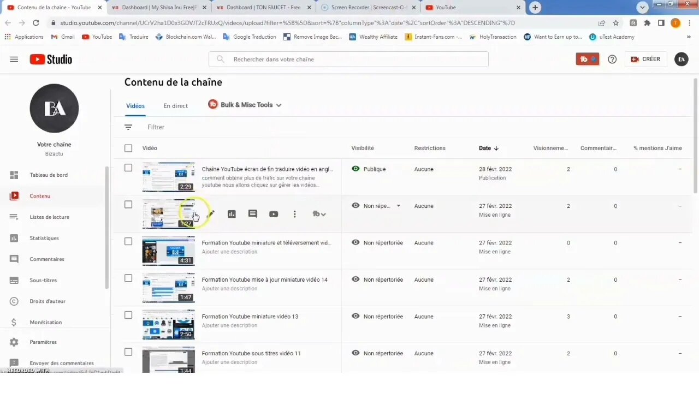Open video title Formation Youtube miniature vidéo 13
This screenshot has height=393, width=699.
click(x=250, y=317)
